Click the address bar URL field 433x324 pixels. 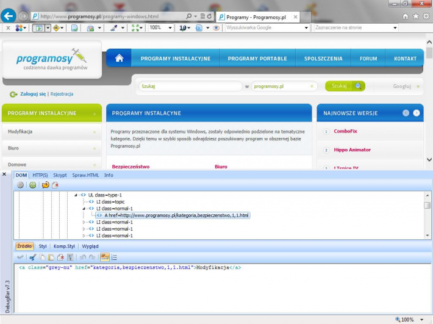click(x=110, y=16)
